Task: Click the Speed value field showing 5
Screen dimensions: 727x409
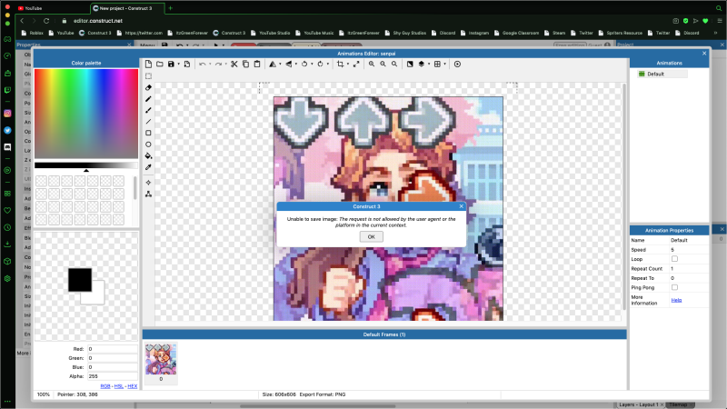Action: pyautogui.click(x=689, y=249)
